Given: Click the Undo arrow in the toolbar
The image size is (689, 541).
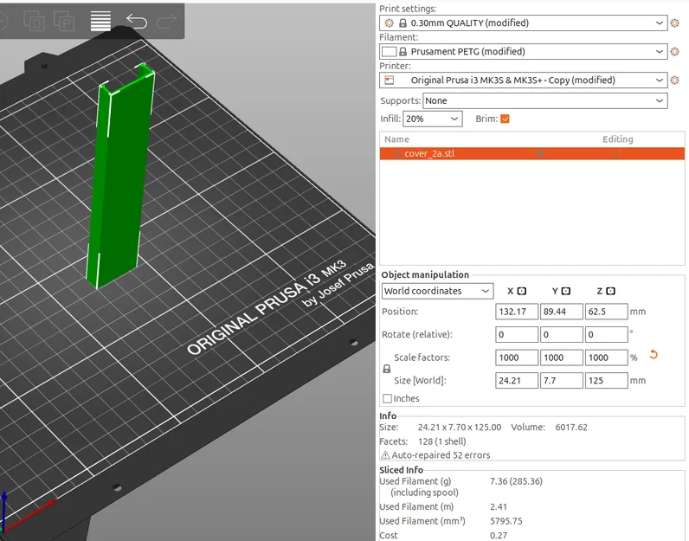Looking at the screenshot, I should (137, 21).
